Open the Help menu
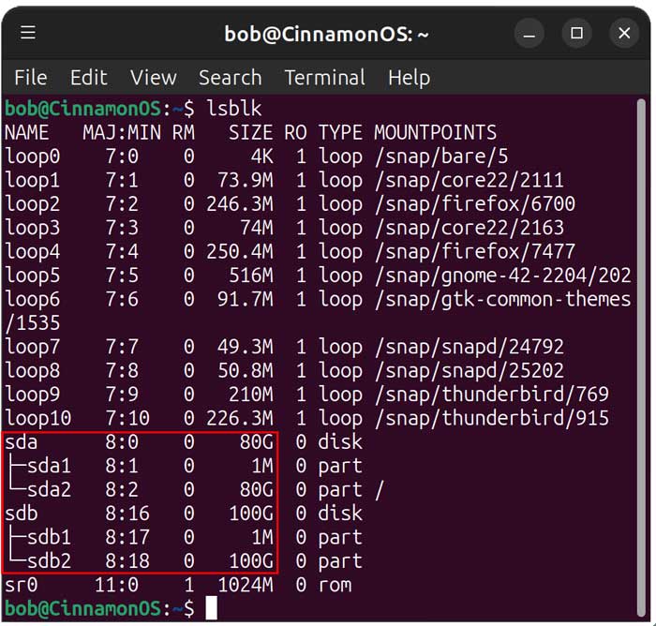The width and height of the screenshot is (656, 626). [x=409, y=78]
